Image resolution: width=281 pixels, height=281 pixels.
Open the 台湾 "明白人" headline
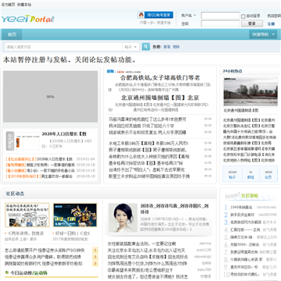(147, 169)
